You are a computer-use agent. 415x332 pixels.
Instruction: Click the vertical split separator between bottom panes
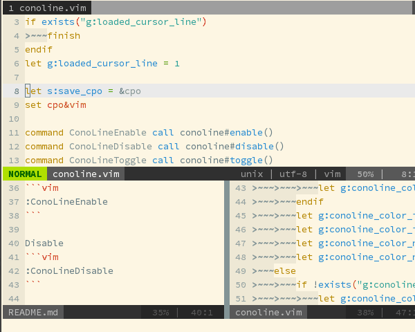click(x=227, y=250)
